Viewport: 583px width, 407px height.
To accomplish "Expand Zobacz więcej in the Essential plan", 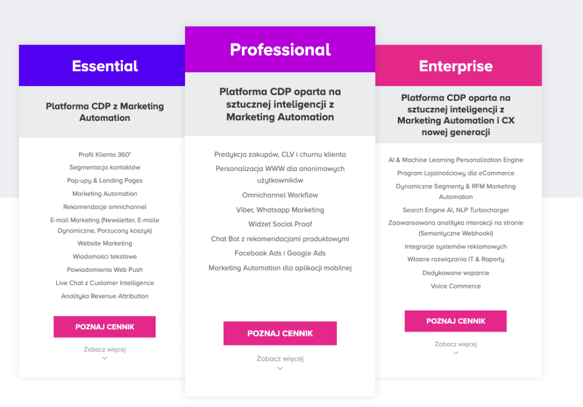I will click(105, 349).
